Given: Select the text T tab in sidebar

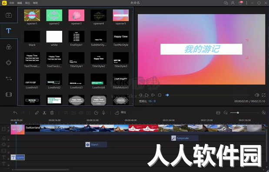Looking at the screenshot, I should (9, 31).
